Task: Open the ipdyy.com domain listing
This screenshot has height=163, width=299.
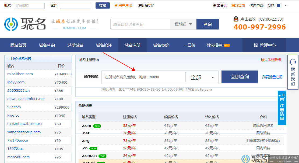Action: 16,82
